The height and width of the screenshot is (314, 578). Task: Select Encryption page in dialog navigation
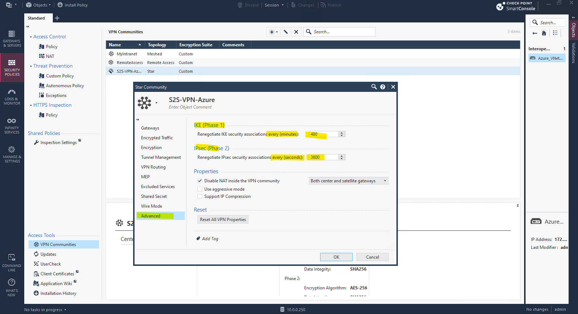click(x=151, y=148)
